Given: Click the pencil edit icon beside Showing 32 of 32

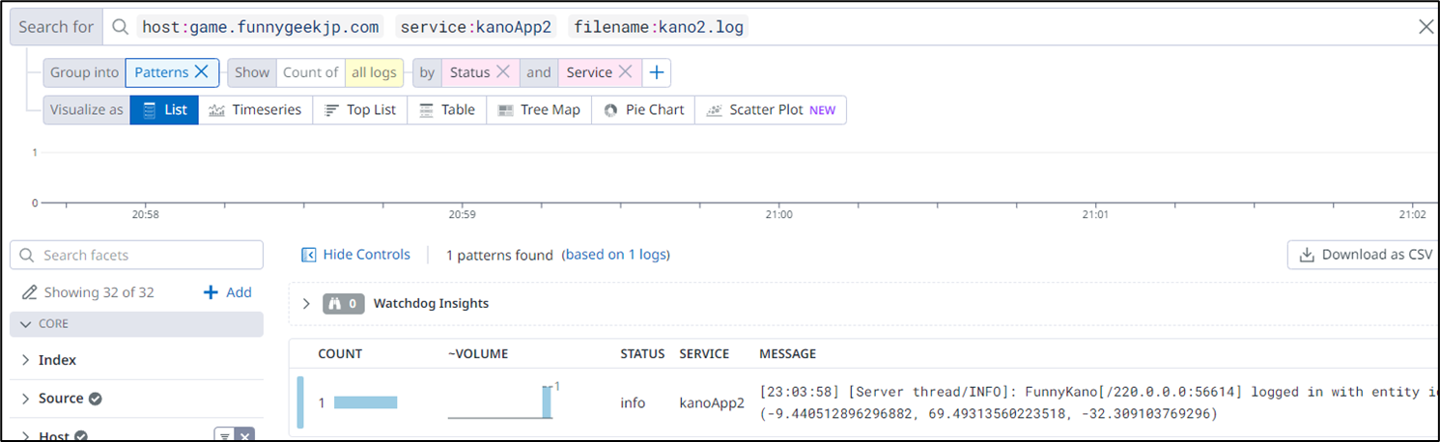Looking at the screenshot, I should [x=29, y=292].
